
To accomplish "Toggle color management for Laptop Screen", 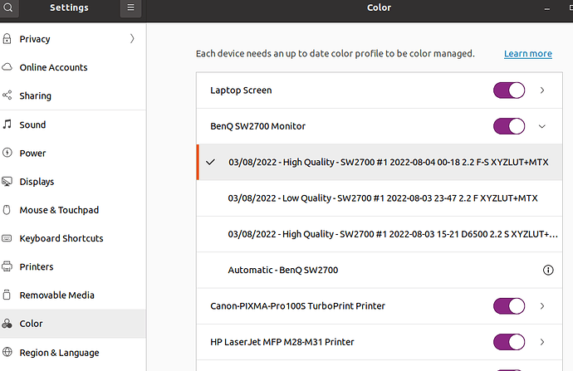I will [509, 90].
